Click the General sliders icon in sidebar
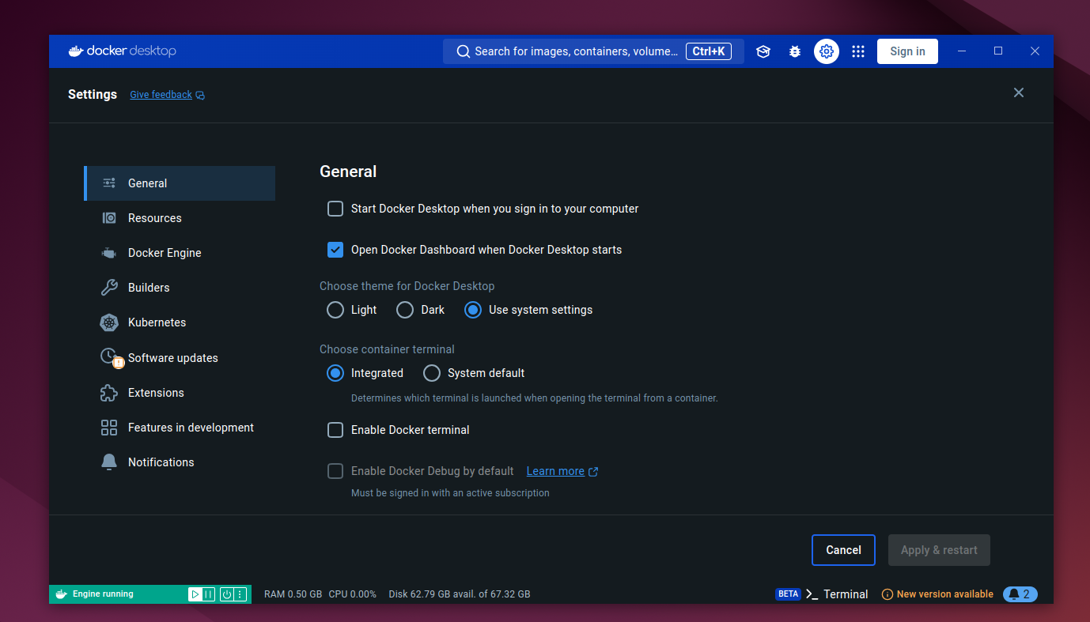This screenshot has height=622, width=1090. [109, 183]
